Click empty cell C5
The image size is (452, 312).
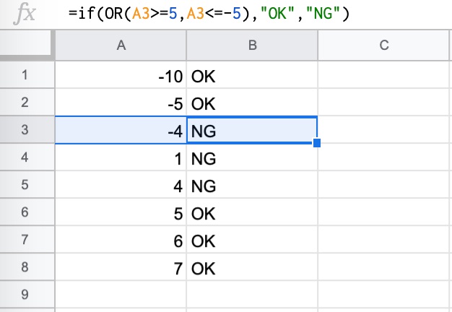[x=383, y=185]
